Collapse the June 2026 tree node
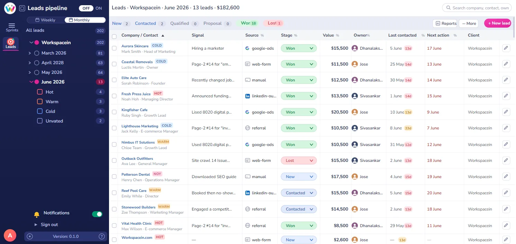This screenshot has width=516, height=244. 31,82
